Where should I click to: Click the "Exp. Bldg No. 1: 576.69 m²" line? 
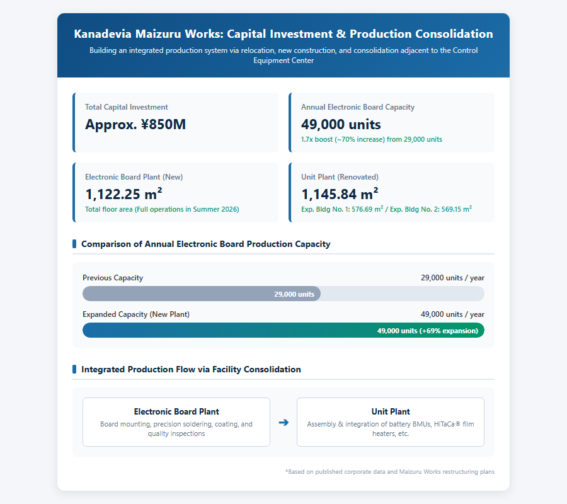[x=387, y=209]
